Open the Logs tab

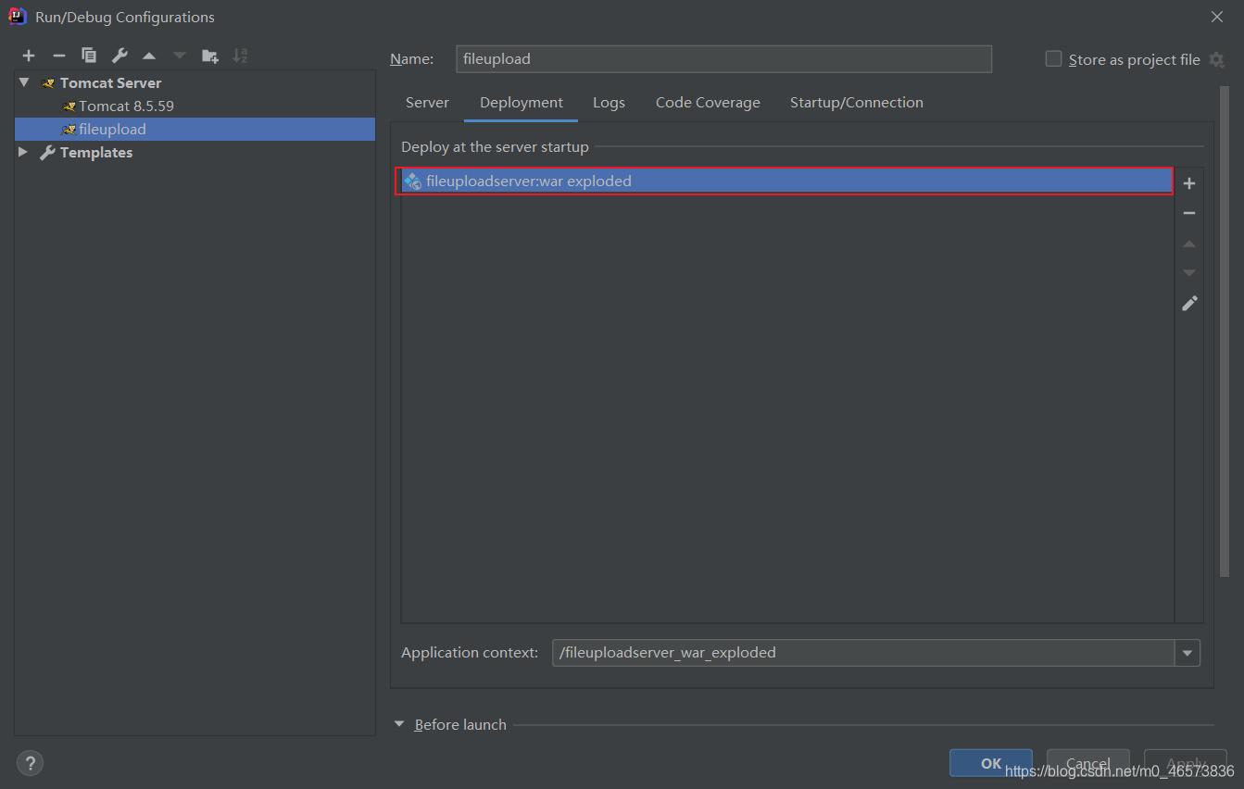609,103
